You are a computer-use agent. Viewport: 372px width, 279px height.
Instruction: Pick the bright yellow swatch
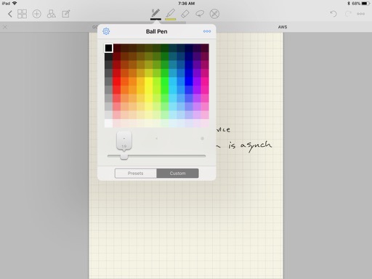click(148, 81)
